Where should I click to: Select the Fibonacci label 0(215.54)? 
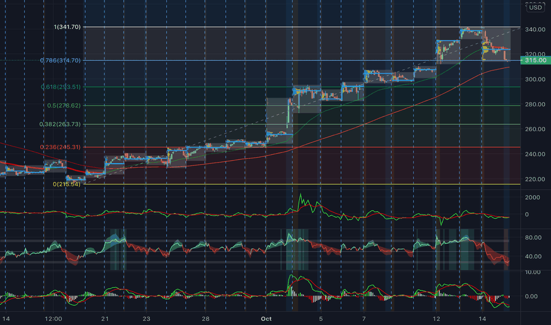(x=66, y=184)
